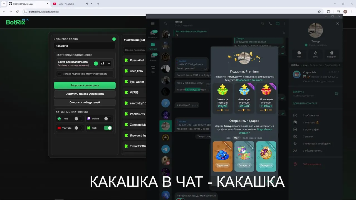Toggle Twitch platform switch

pos(108,119)
